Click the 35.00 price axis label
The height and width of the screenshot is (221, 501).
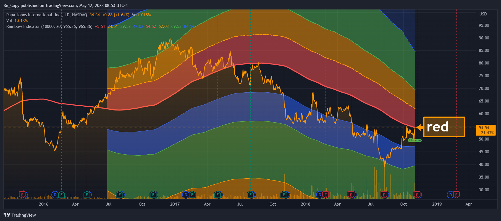(x=484, y=177)
